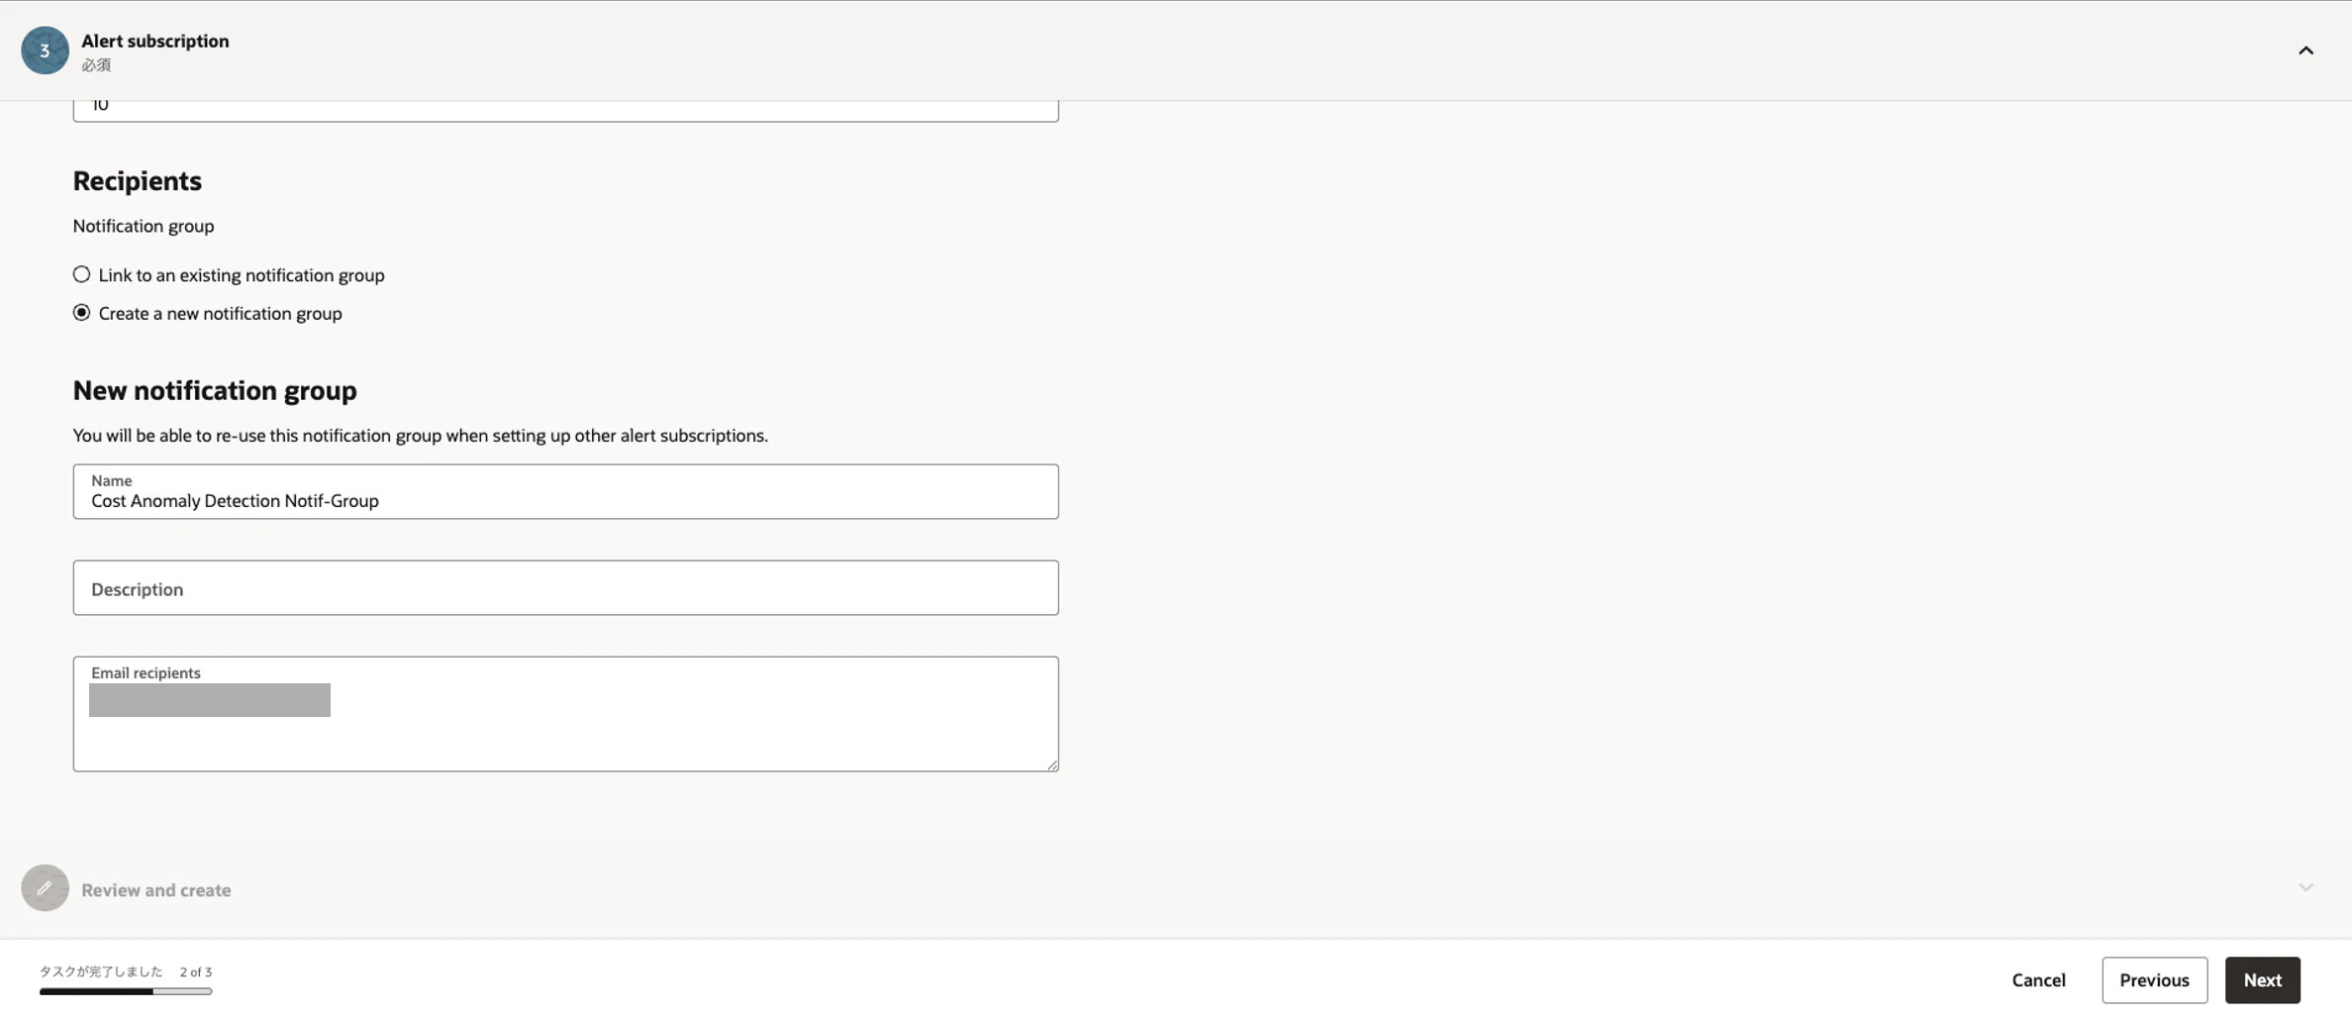
Task: Click the task progress bar
Action: [x=126, y=991]
